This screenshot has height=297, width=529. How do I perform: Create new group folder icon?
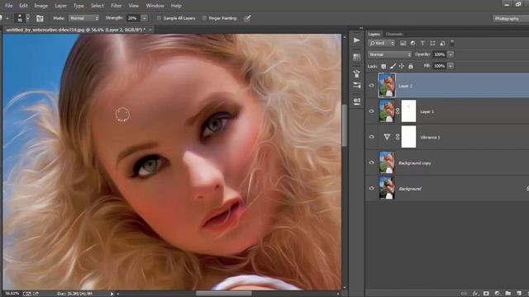point(508,294)
